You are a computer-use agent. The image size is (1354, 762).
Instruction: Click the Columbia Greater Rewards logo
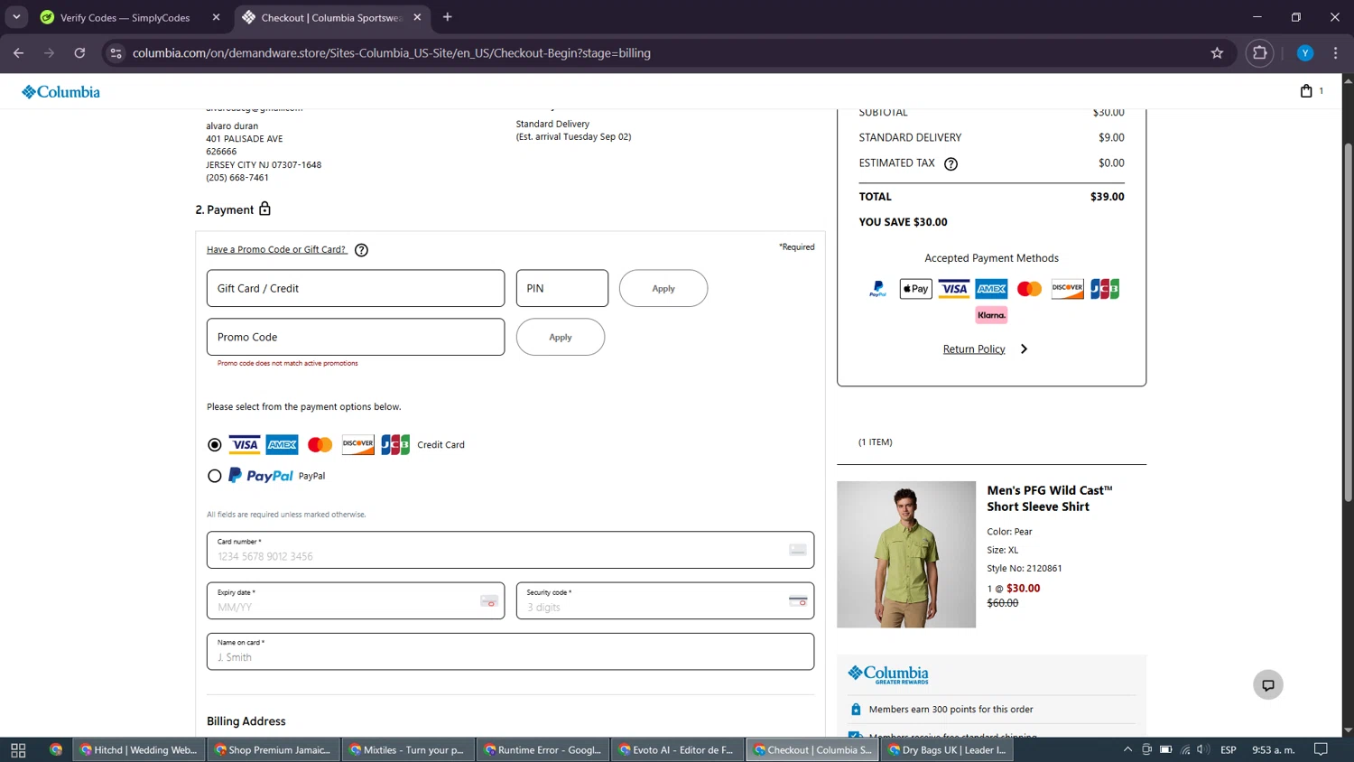click(x=888, y=674)
